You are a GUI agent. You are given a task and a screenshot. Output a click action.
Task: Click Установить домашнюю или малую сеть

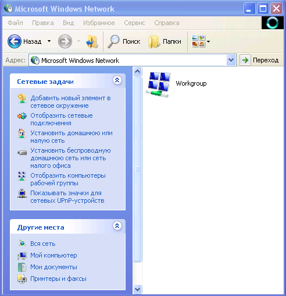[x=71, y=137]
